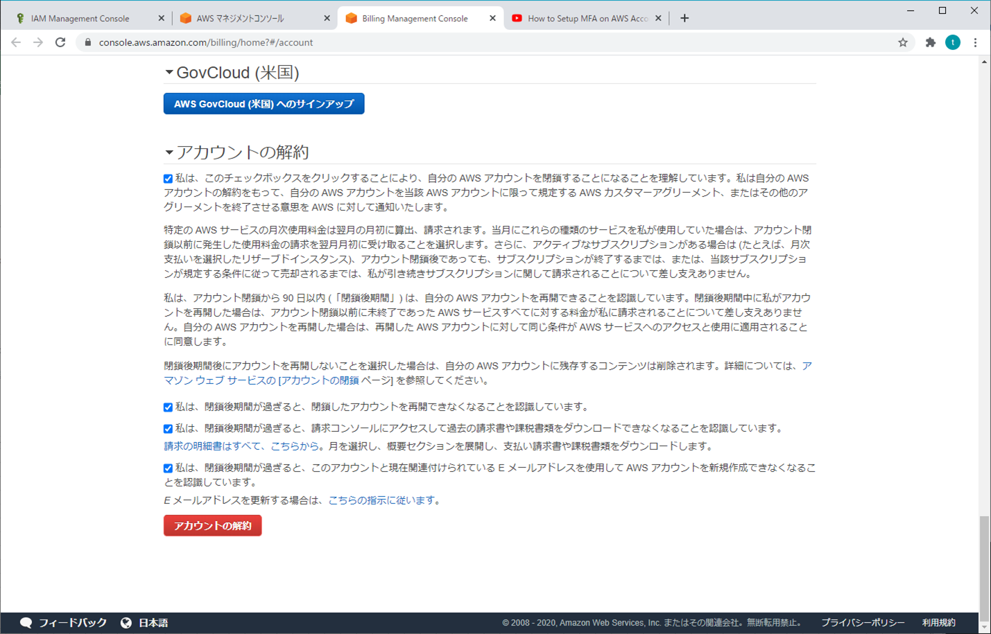Screen dimensions: 991x634
Task: Click the site lock icon in address bar
Action: point(87,42)
